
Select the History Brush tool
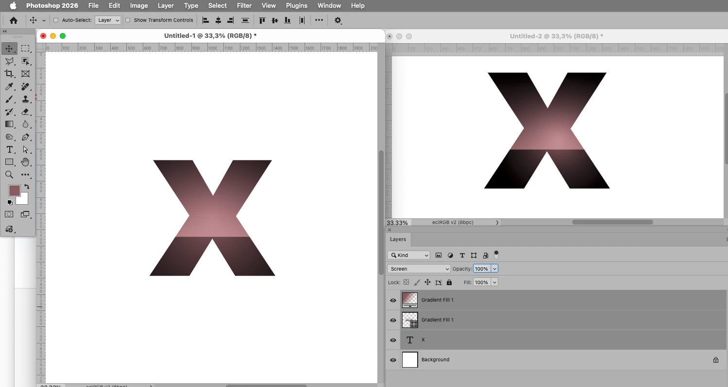[x=9, y=112]
